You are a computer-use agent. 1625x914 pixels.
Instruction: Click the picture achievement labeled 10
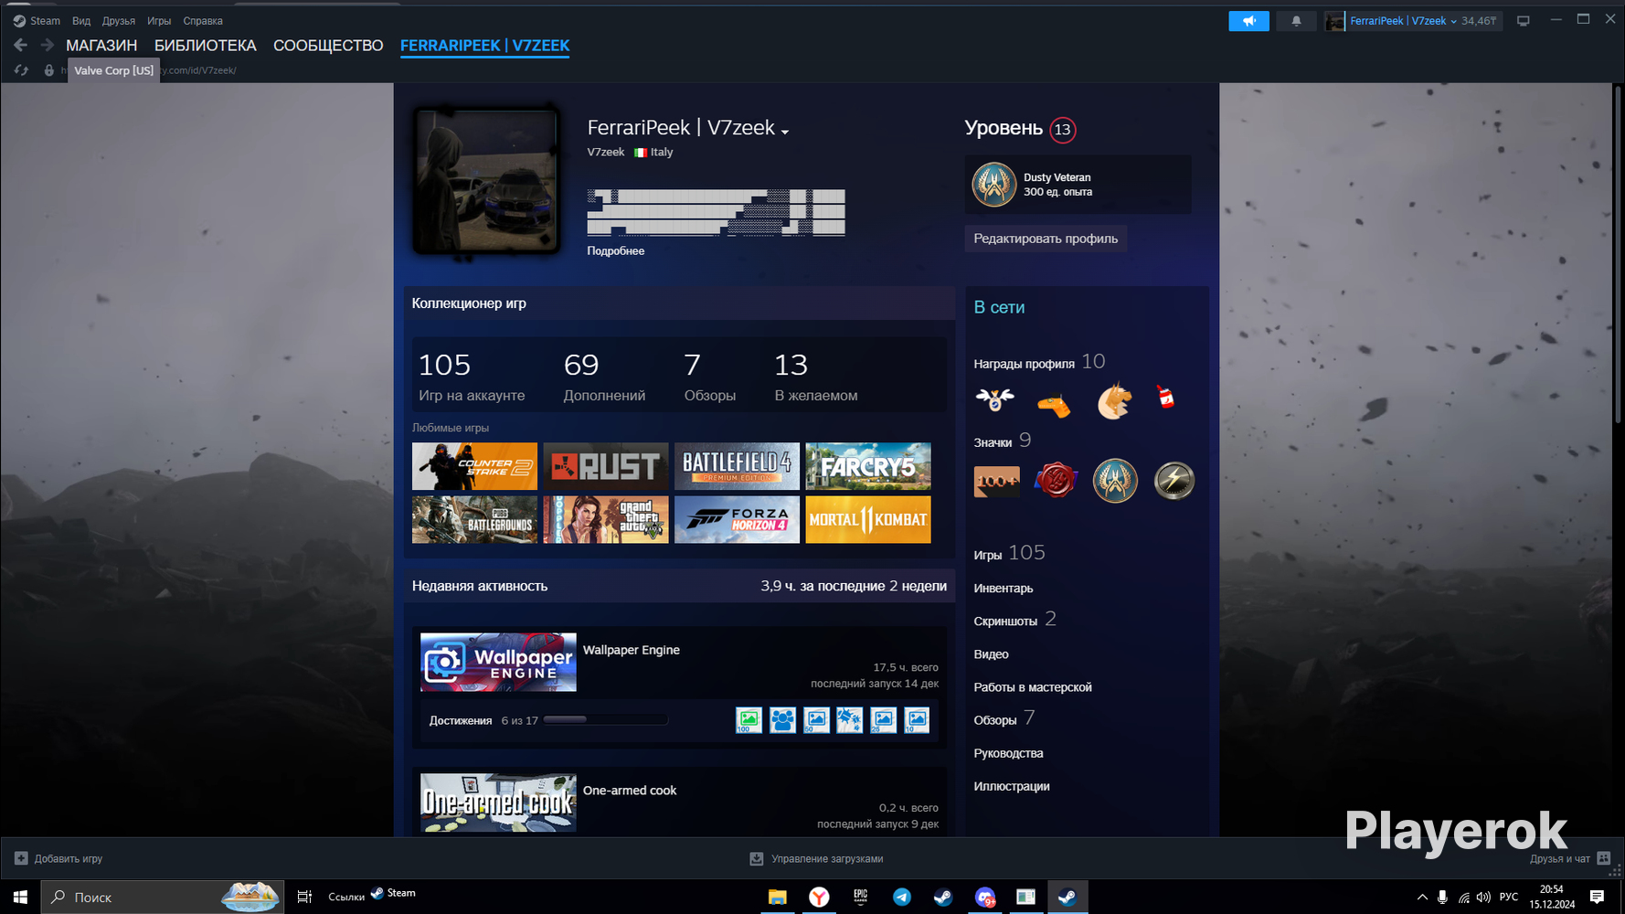point(917,720)
